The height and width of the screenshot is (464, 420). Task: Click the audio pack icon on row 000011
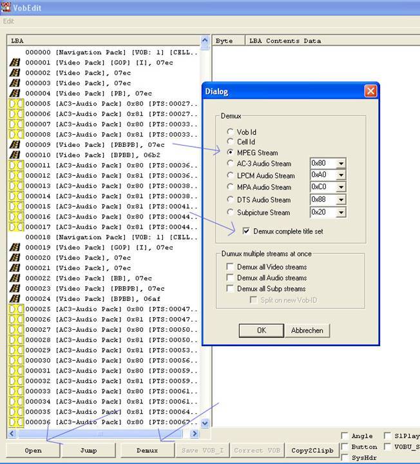tap(16, 165)
